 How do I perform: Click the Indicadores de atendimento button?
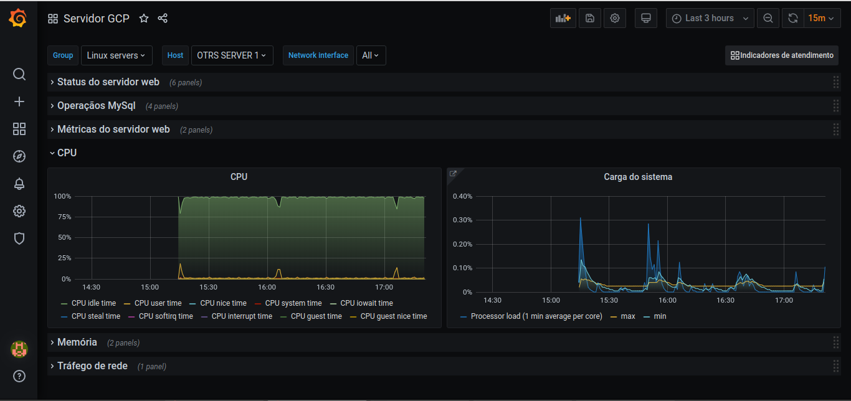click(781, 55)
